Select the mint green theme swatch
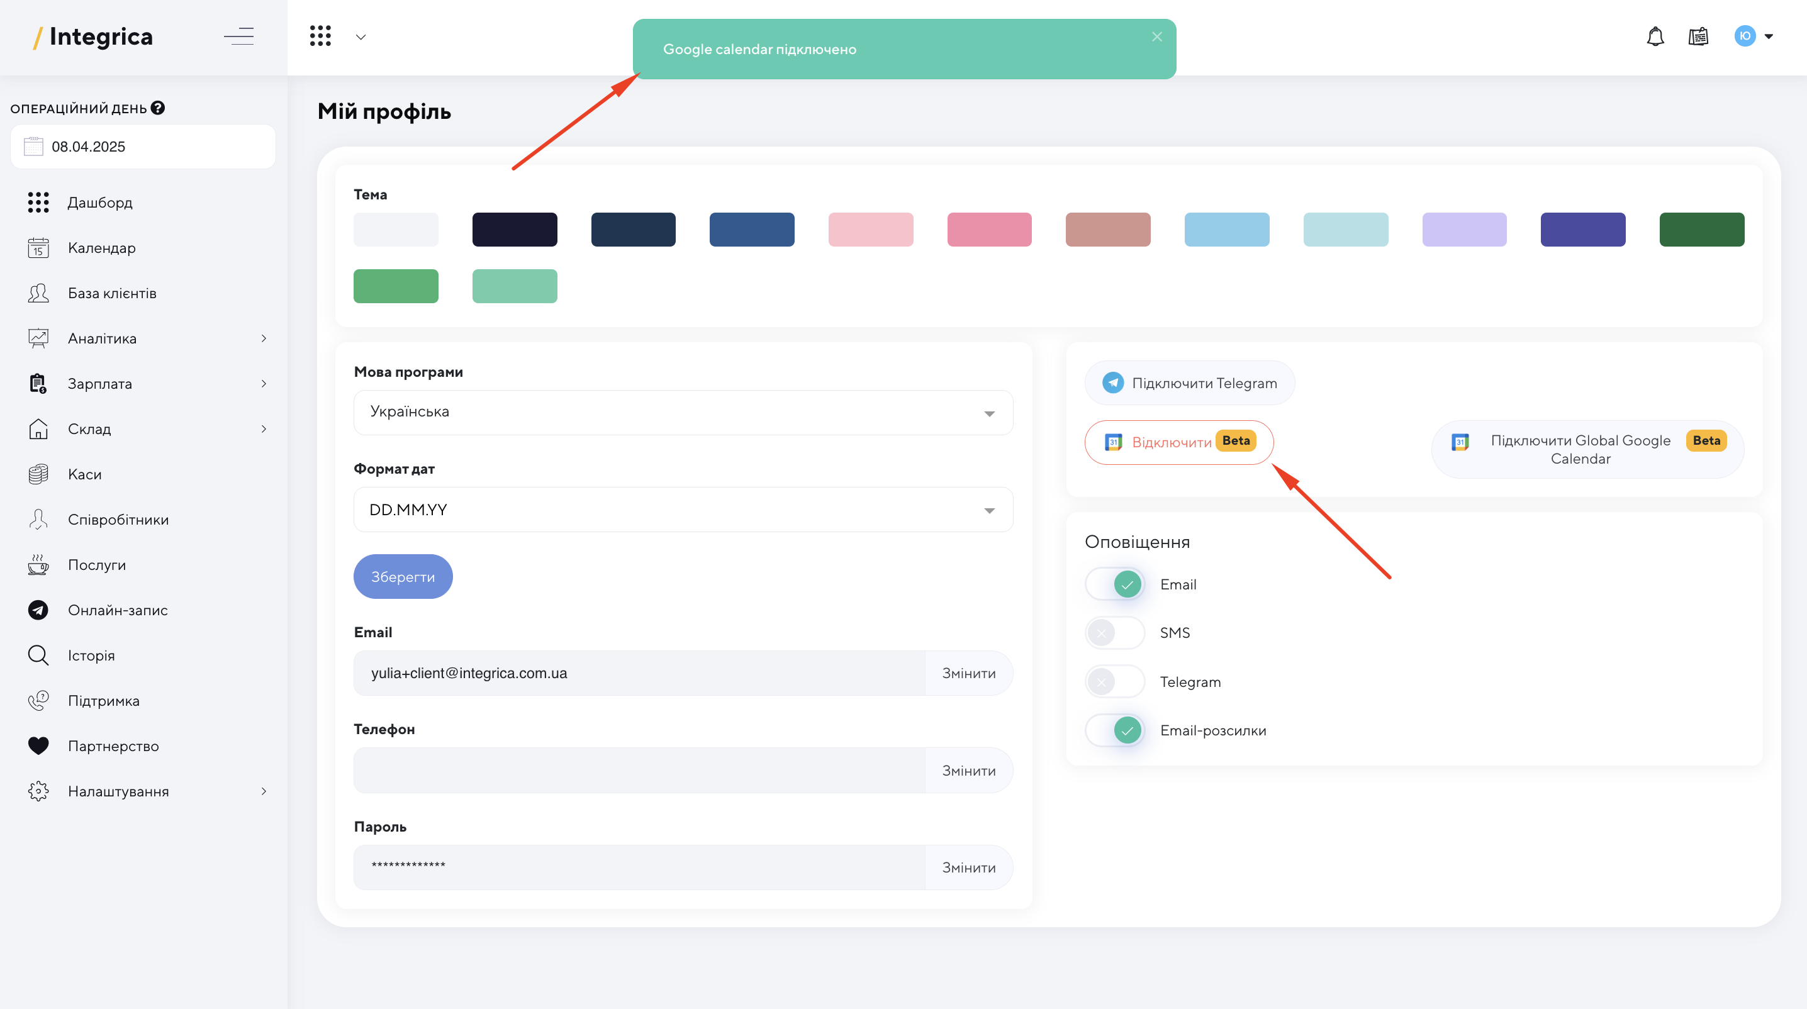Image resolution: width=1807 pixels, height=1009 pixels. pos(514,286)
